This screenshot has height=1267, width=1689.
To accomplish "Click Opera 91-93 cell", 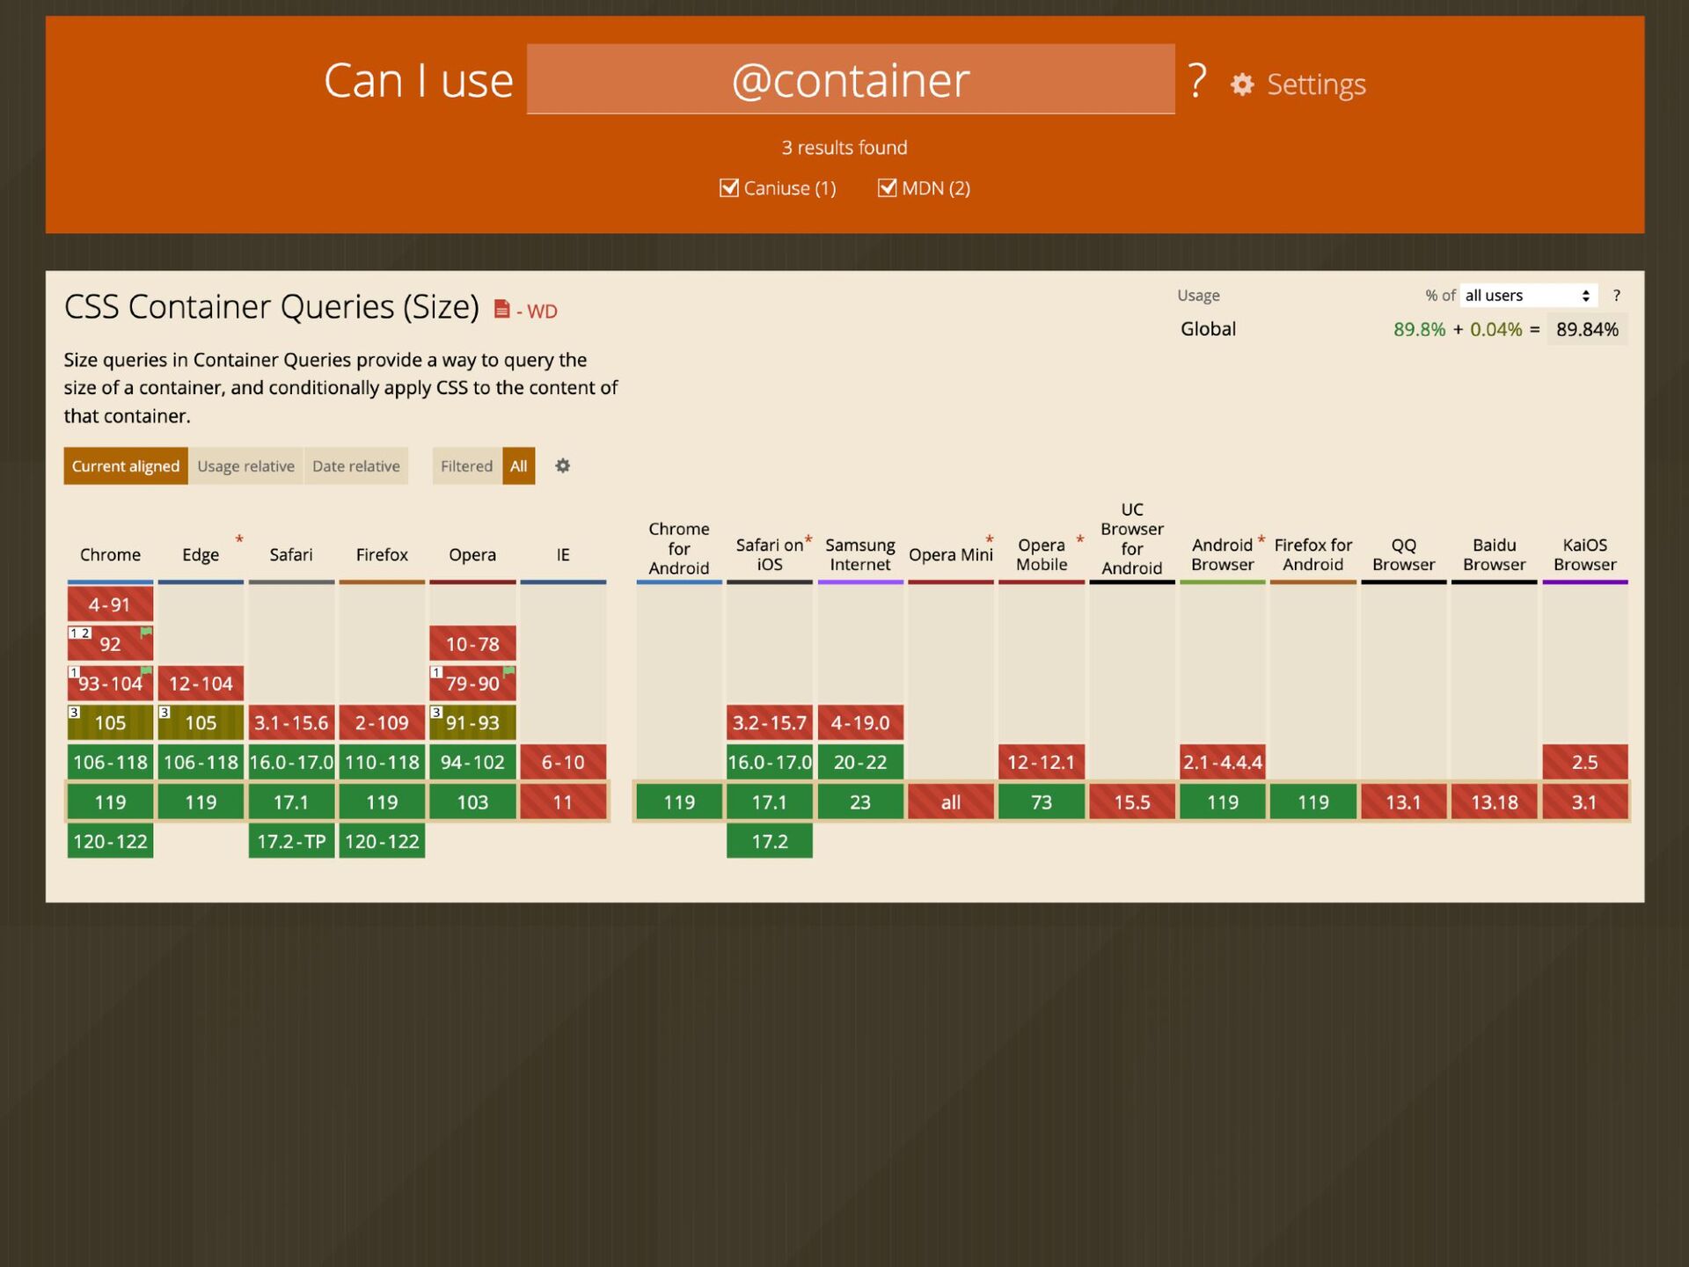I will 472,722.
